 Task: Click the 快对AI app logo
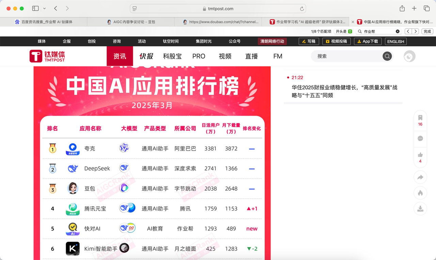click(73, 229)
